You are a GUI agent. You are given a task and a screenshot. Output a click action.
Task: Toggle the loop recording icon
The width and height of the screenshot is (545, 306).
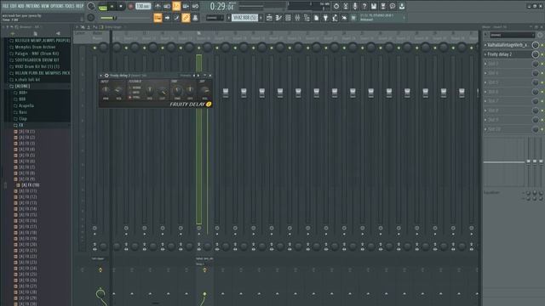195,6
